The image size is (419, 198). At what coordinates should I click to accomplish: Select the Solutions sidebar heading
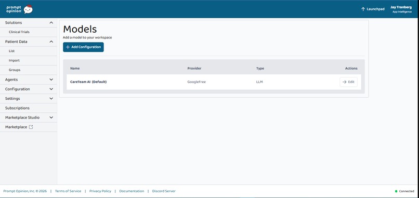click(x=14, y=23)
